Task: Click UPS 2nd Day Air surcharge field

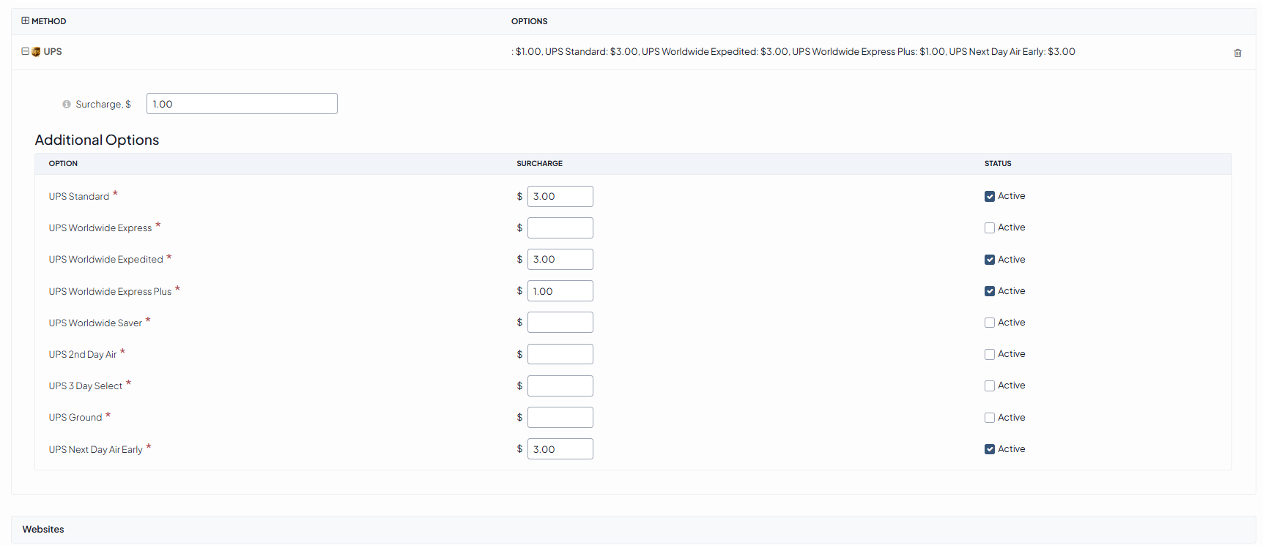Action: (x=560, y=354)
